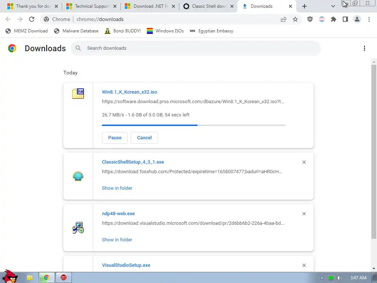
Task: Open Chrome's three-dot main menu
Action: [369, 19]
